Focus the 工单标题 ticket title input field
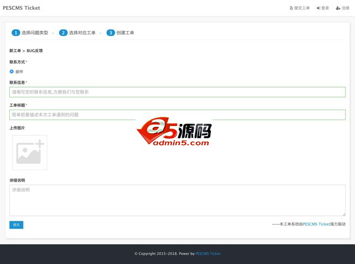 pyautogui.click(x=177, y=115)
